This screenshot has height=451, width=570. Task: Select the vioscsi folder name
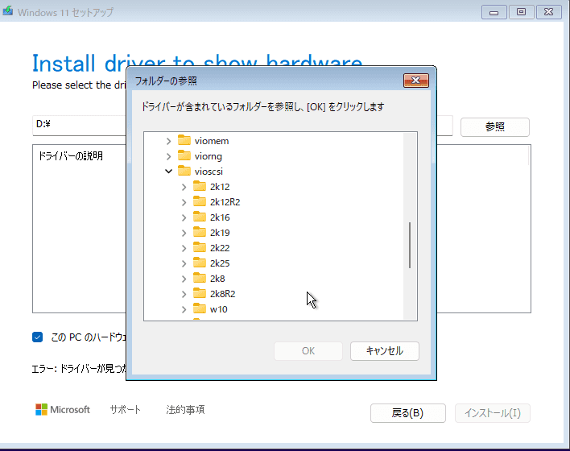[209, 172]
